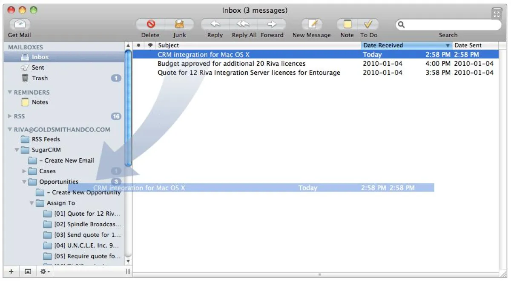Collapse the REMINDERS section
The height and width of the screenshot is (281, 511).
click(10, 93)
